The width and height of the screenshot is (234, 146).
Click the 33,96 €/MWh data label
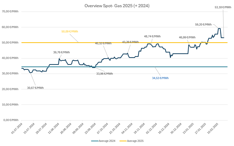tap(104, 74)
